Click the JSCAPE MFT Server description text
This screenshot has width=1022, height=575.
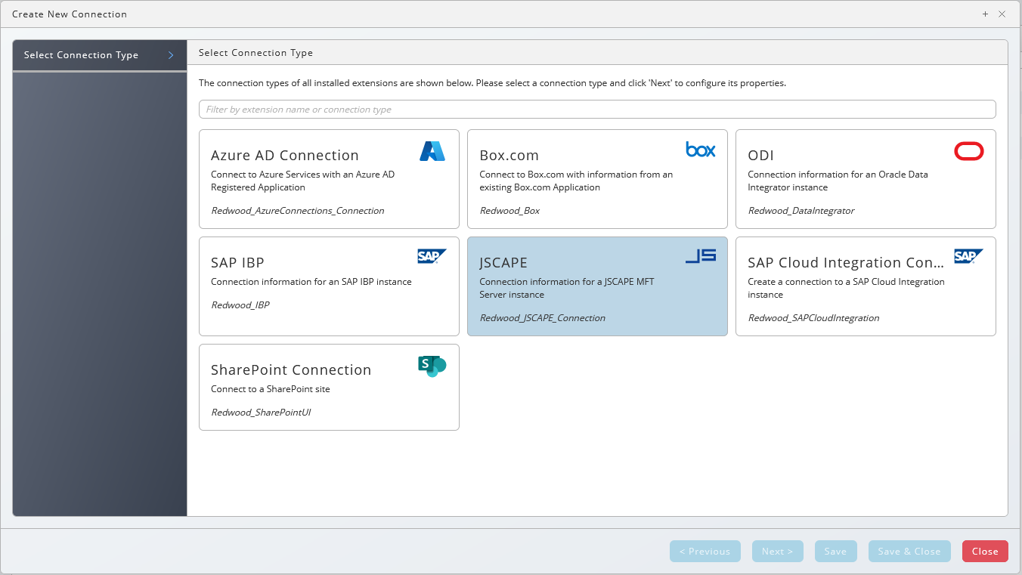click(x=567, y=288)
